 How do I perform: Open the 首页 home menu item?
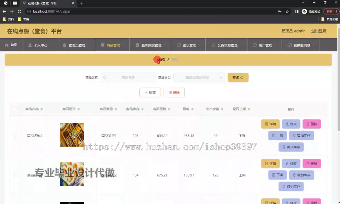click(x=11, y=45)
